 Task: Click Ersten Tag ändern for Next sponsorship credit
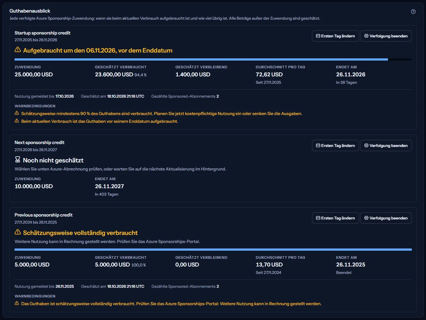[x=335, y=146]
